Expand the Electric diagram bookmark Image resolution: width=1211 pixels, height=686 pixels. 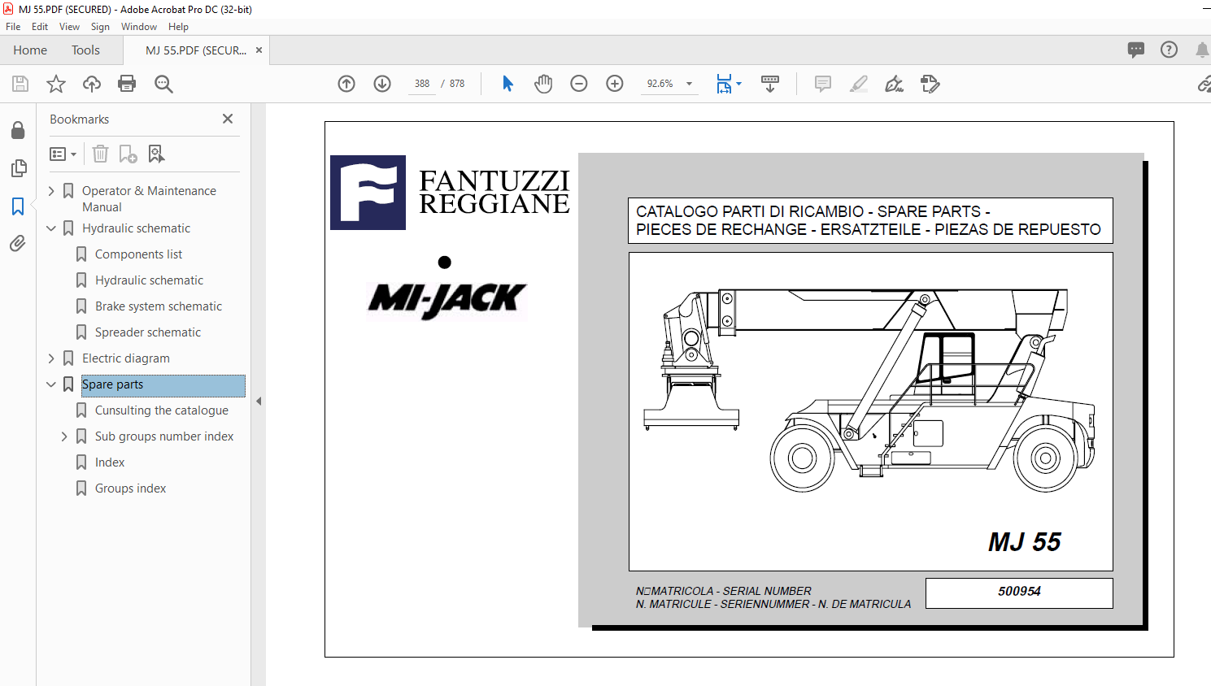point(51,358)
